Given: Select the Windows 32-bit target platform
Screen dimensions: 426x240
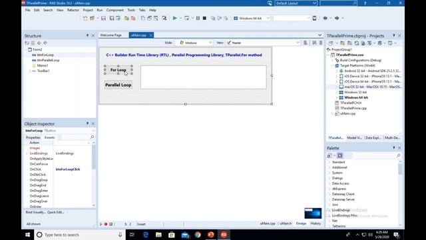Looking at the screenshot, I should click(x=355, y=92).
